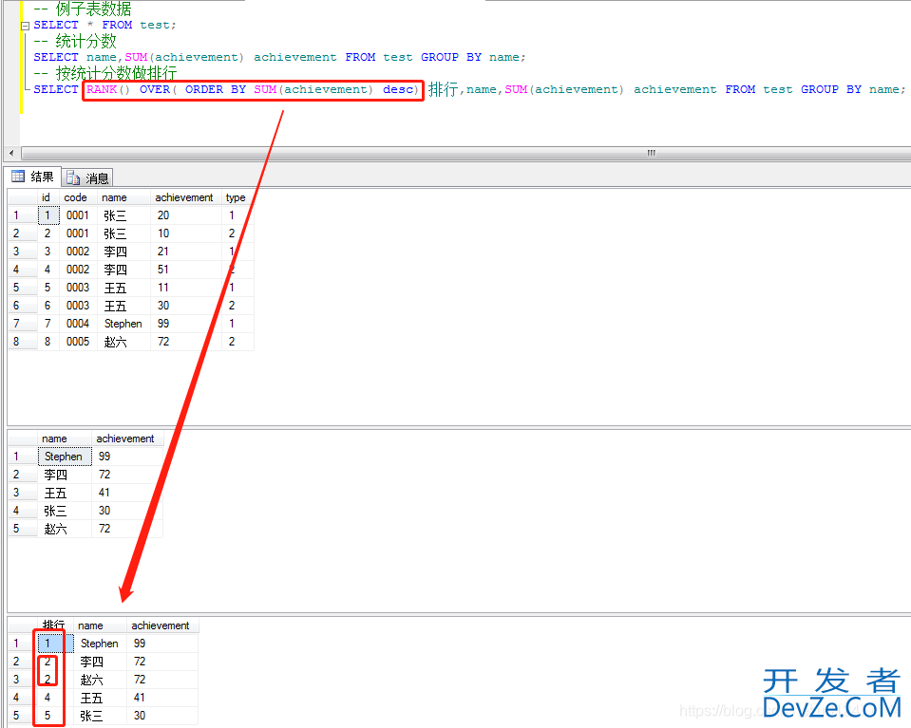Select row header 8 of first grid
This screenshot has width=911, height=728.
click(x=23, y=342)
